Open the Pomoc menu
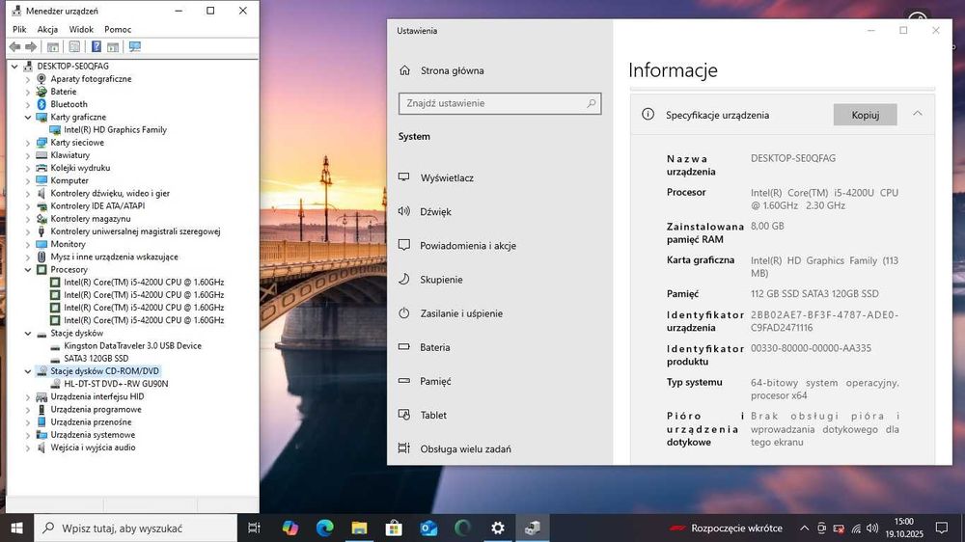 (118, 29)
